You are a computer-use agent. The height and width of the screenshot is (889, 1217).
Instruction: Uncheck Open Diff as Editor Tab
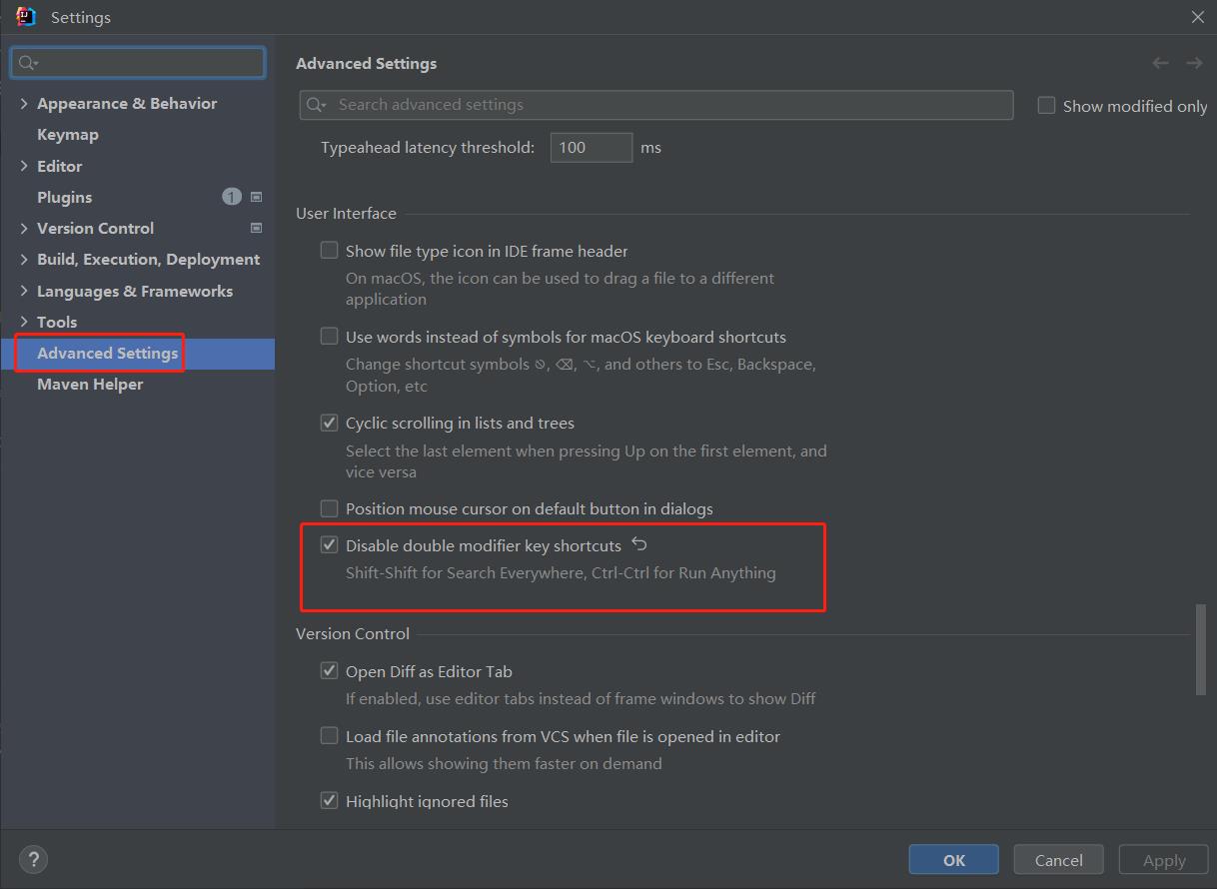point(329,671)
